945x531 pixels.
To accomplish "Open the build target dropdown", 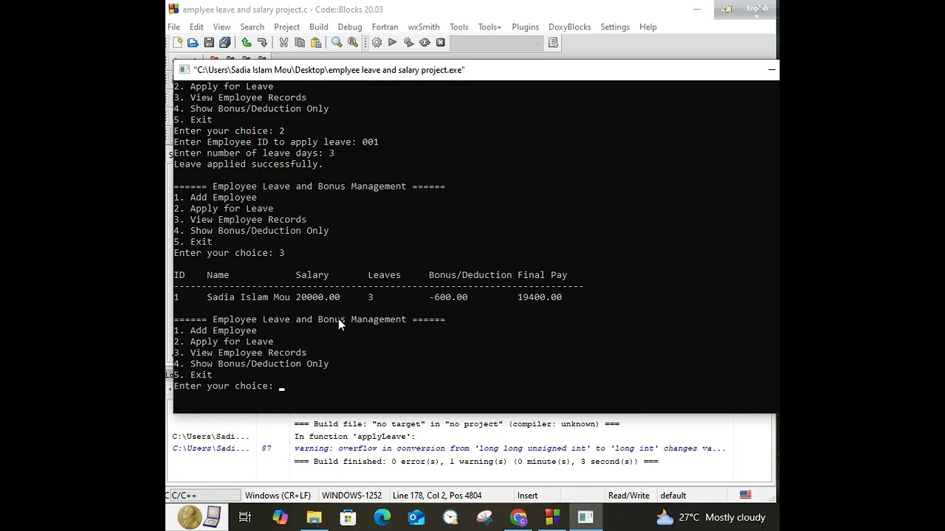I will [497, 43].
